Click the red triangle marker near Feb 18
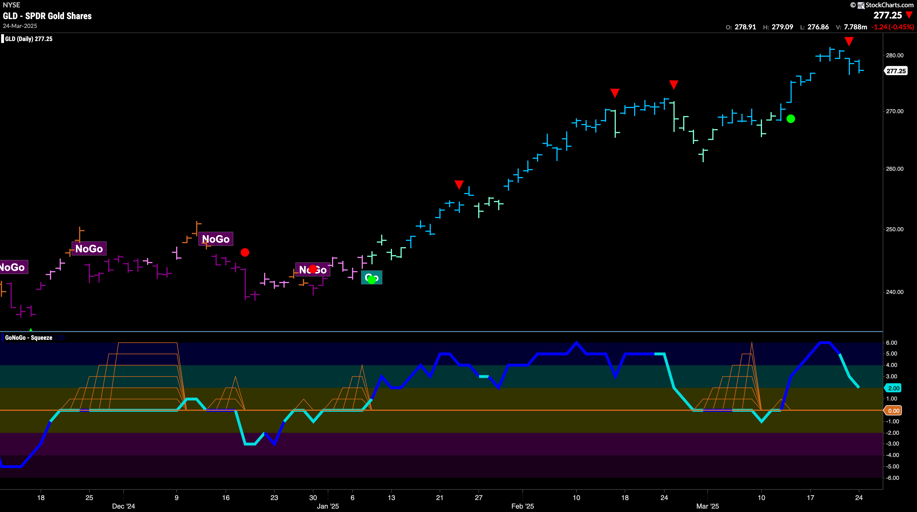This screenshot has height=512, width=917. point(615,93)
